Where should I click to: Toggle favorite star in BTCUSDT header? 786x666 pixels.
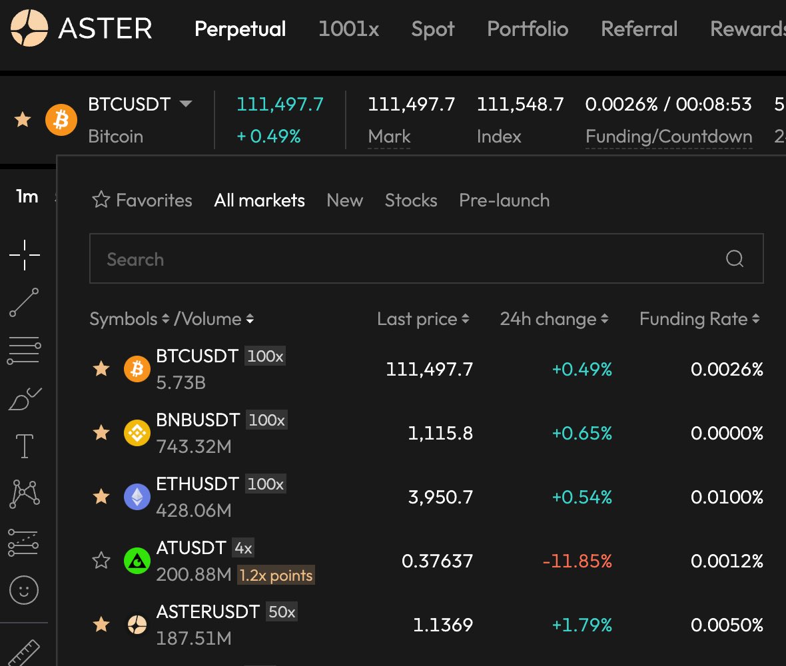[x=23, y=120]
